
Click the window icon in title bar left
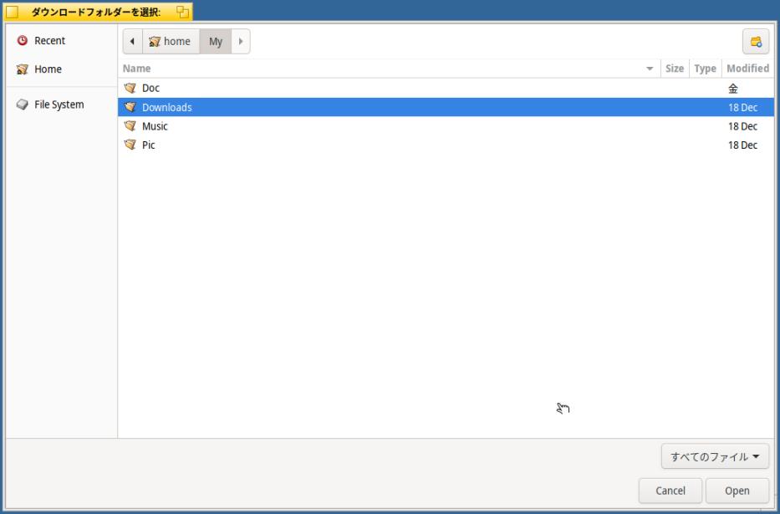[12, 12]
